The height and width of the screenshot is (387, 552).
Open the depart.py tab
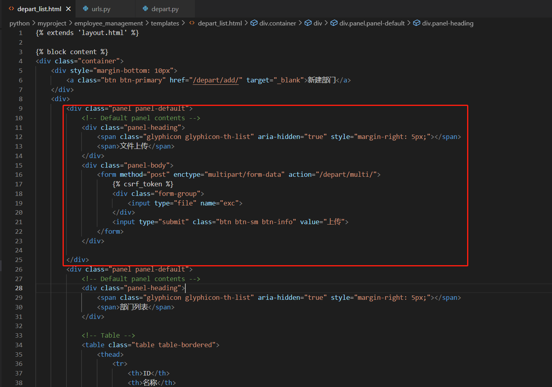(x=165, y=9)
